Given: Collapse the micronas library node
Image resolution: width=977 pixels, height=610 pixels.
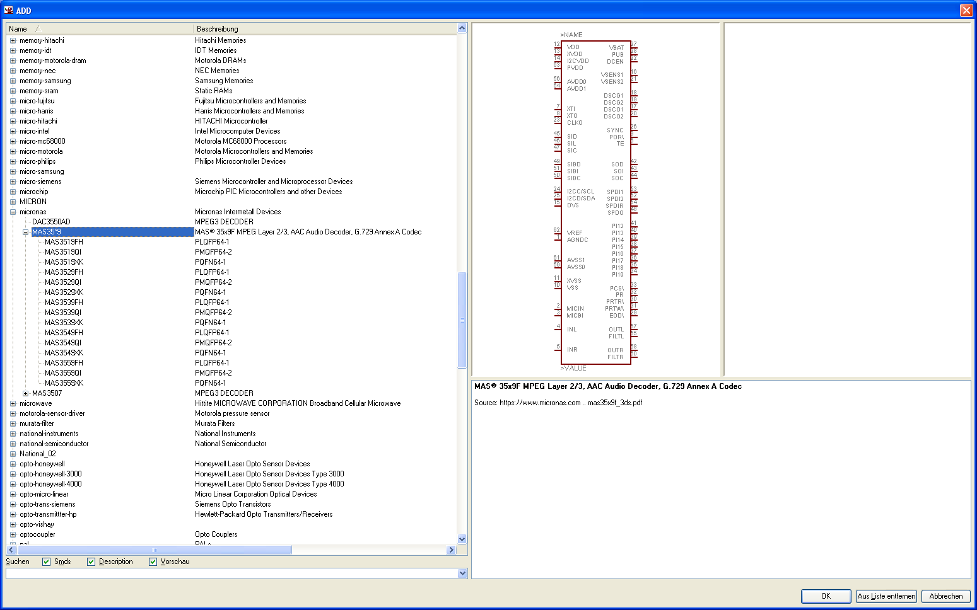Looking at the screenshot, I should [13, 212].
